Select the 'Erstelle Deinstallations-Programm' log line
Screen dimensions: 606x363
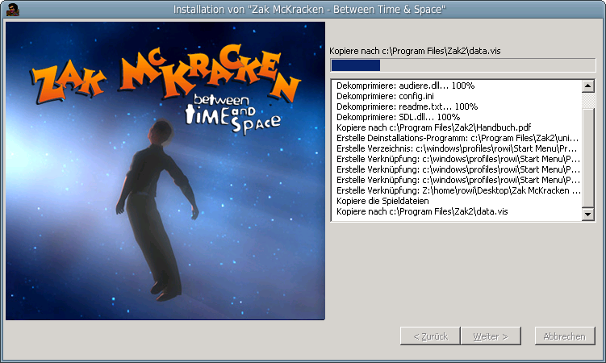pyautogui.click(x=458, y=138)
